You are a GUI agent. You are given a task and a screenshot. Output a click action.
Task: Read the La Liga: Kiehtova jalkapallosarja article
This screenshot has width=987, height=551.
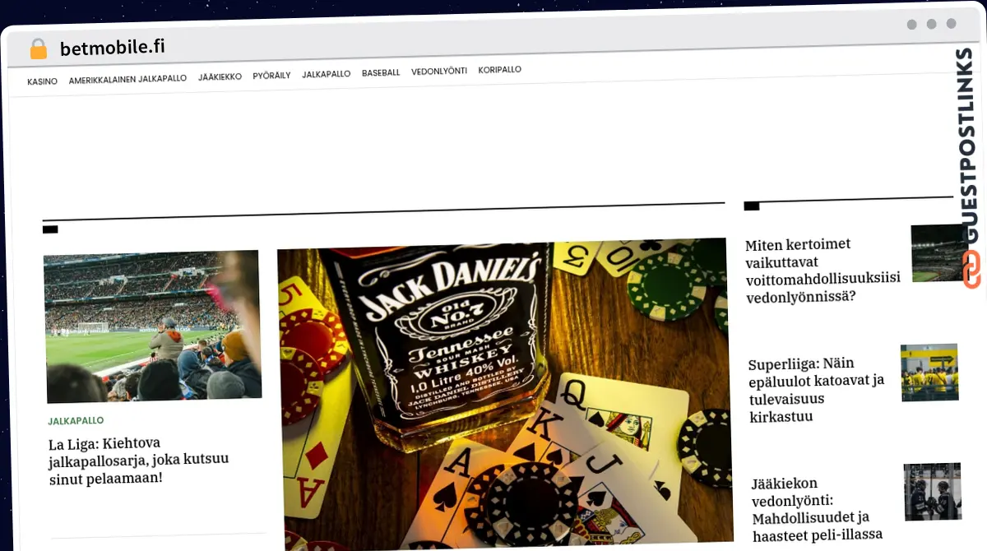[x=138, y=460]
